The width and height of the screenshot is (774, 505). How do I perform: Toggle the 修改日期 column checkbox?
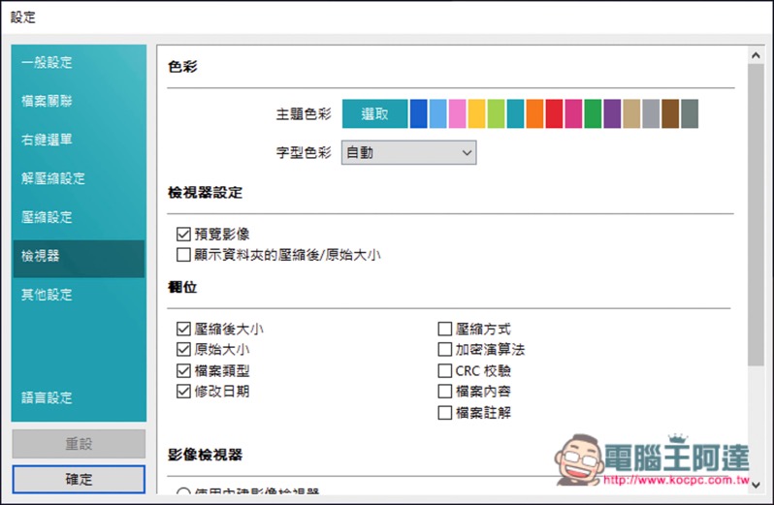pyautogui.click(x=183, y=392)
